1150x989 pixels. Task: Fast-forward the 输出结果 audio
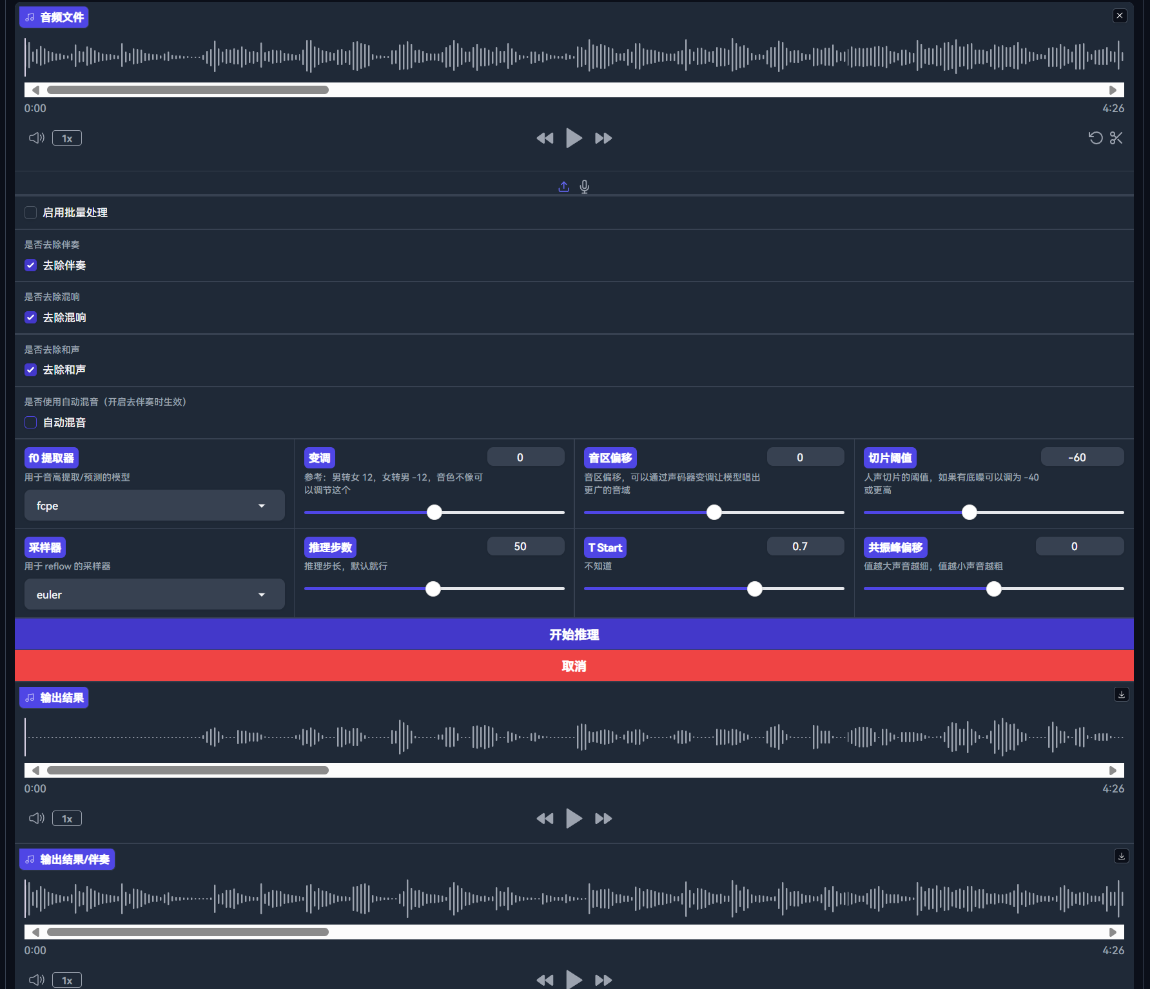(x=603, y=818)
